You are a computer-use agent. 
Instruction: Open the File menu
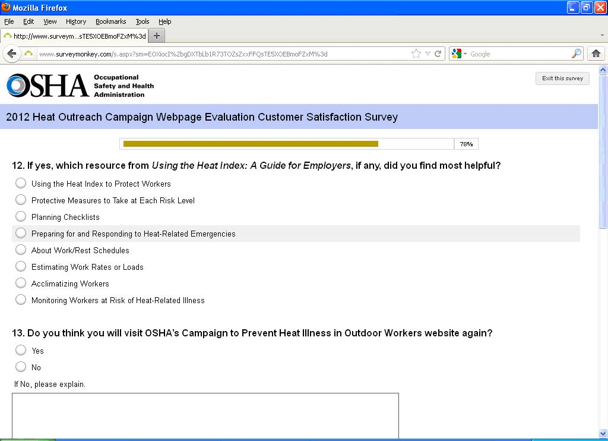tap(9, 21)
